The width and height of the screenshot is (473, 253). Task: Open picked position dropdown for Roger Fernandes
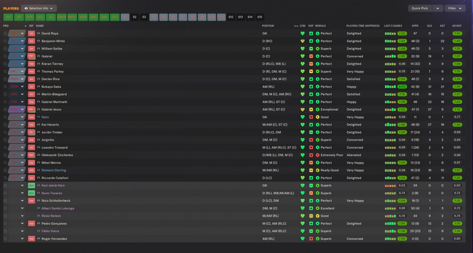pyautogui.click(x=22, y=239)
